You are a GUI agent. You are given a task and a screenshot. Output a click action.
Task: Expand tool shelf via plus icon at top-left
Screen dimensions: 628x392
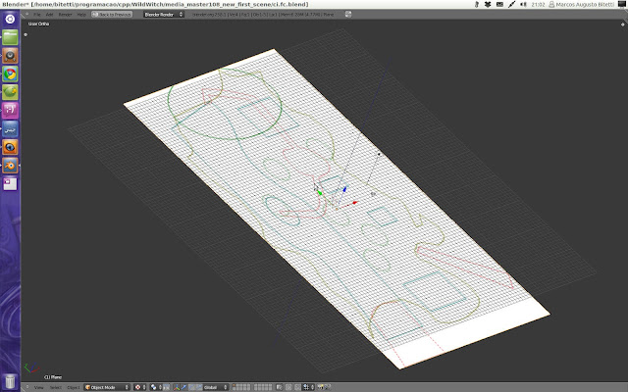coord(26,34)
